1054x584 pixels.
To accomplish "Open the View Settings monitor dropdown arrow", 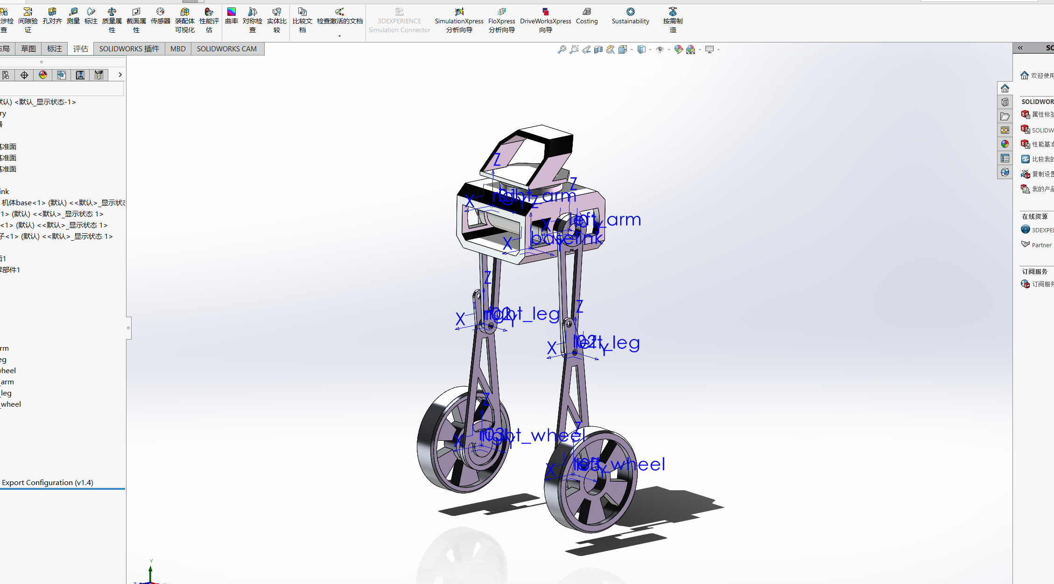I will pos(718,49).
